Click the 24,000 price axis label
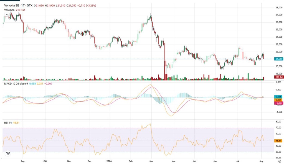 click(x=279, y=37)
